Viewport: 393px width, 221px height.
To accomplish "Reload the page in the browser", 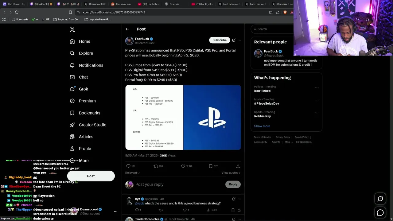I will pyautogui.click(x=17, y=12).
